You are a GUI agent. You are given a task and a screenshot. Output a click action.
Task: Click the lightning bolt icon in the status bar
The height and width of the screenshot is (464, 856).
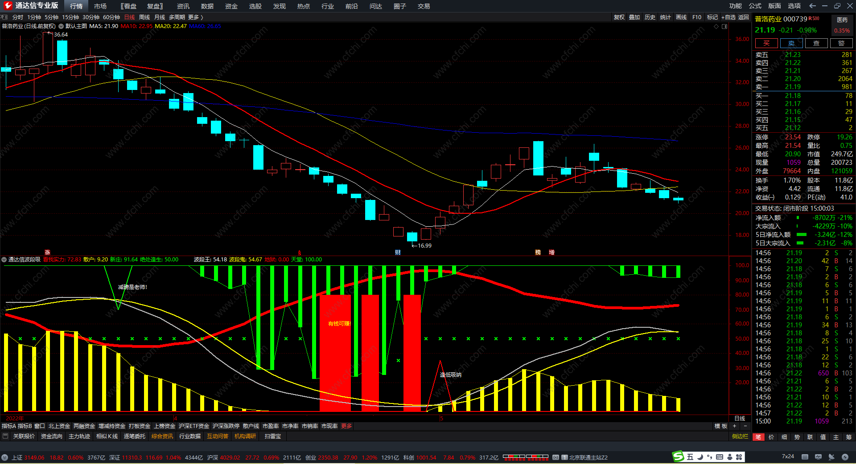(845, 457)
